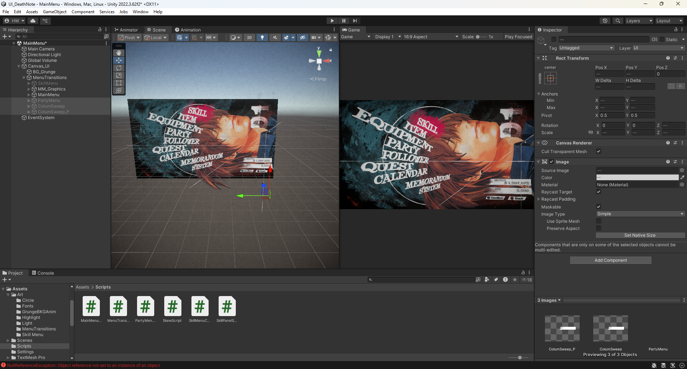Open Unity global search
Screen dimensions: 687x369
point(618,21)
